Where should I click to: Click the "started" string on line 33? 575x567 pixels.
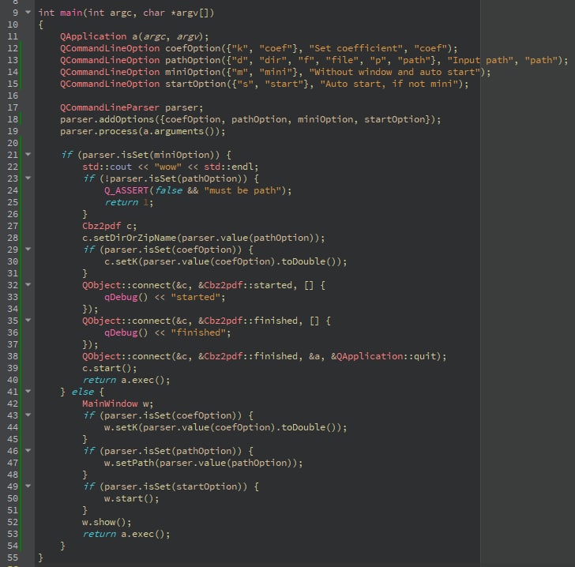(196, 297)
